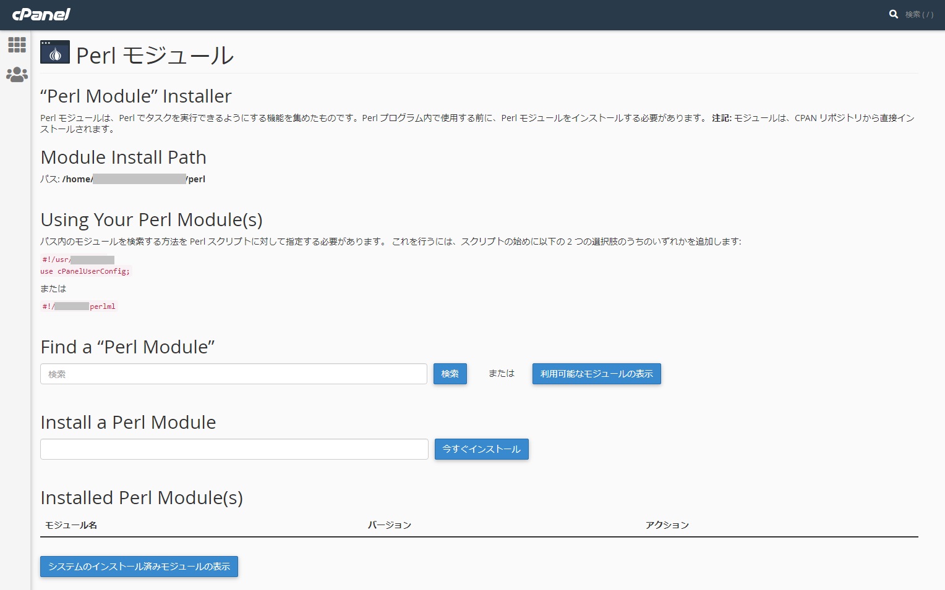This screenshot has height=590, width=945.
Task: Focus the top header search field
Action: 919,14
